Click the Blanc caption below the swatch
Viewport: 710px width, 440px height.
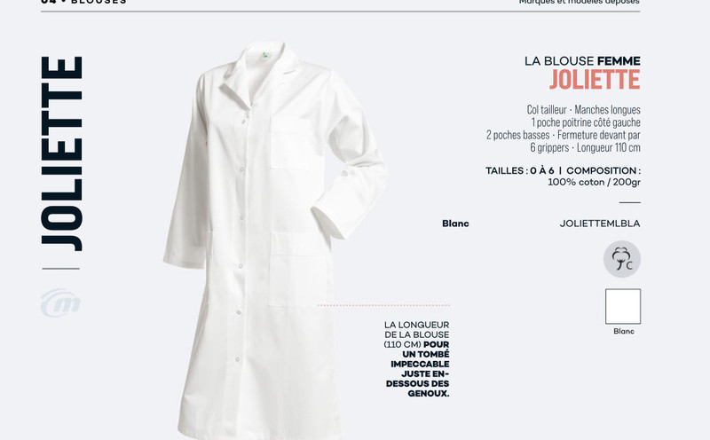click(624, 332)
